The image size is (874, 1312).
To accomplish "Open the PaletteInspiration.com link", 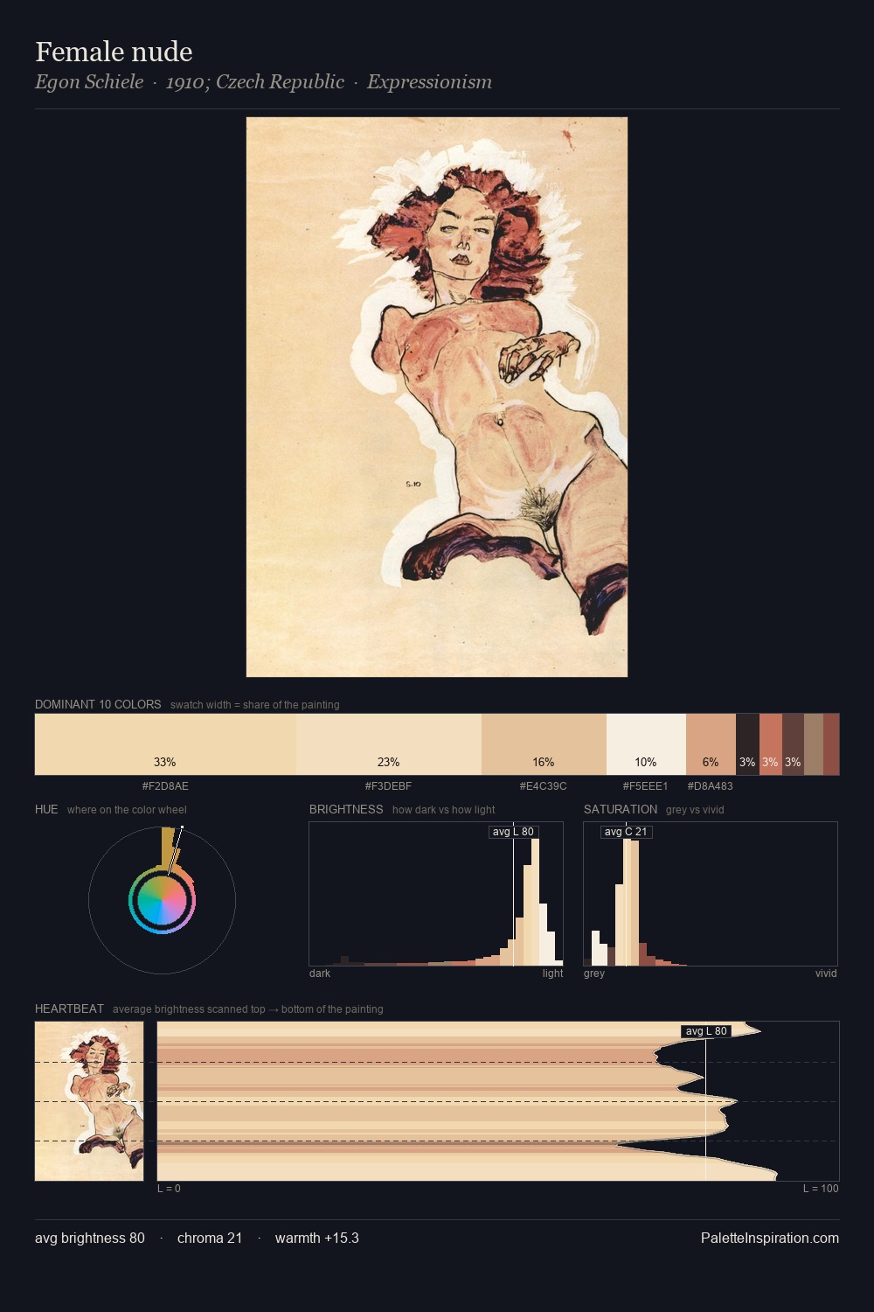I will [x=770, y=1239].
